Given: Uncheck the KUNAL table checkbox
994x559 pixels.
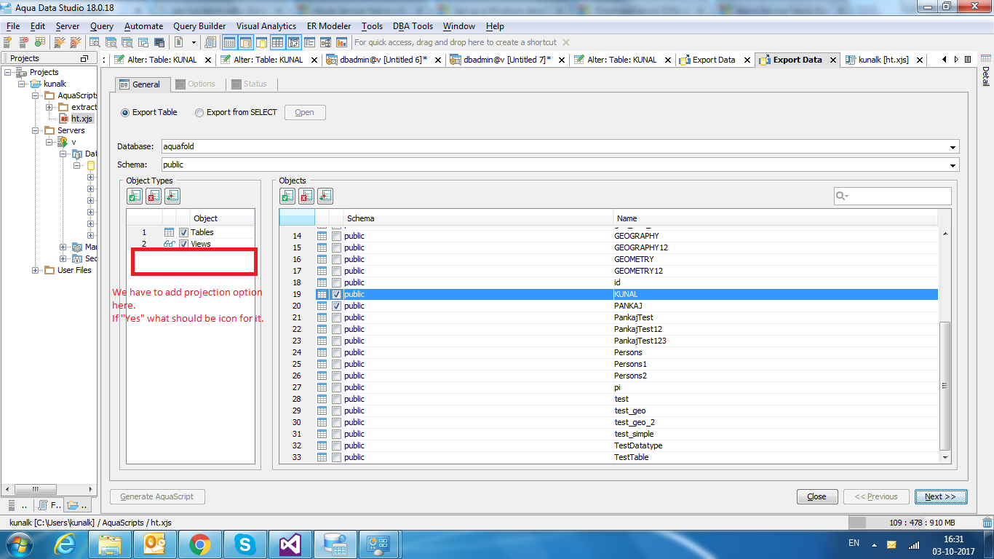Looking at the screenshot, I should (x=336, y=294).
